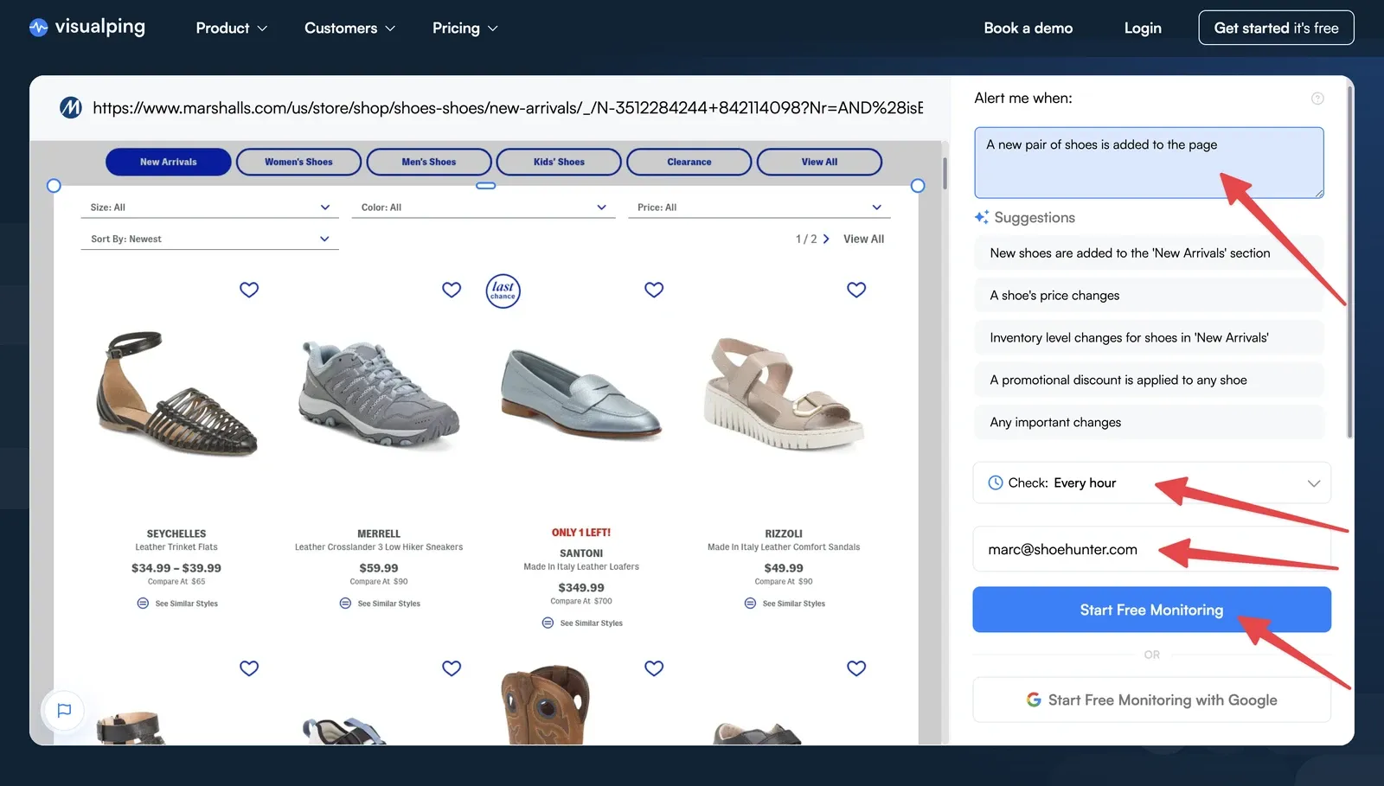Open the Check: Every hour frequency dropdown

coord(1151,482)
